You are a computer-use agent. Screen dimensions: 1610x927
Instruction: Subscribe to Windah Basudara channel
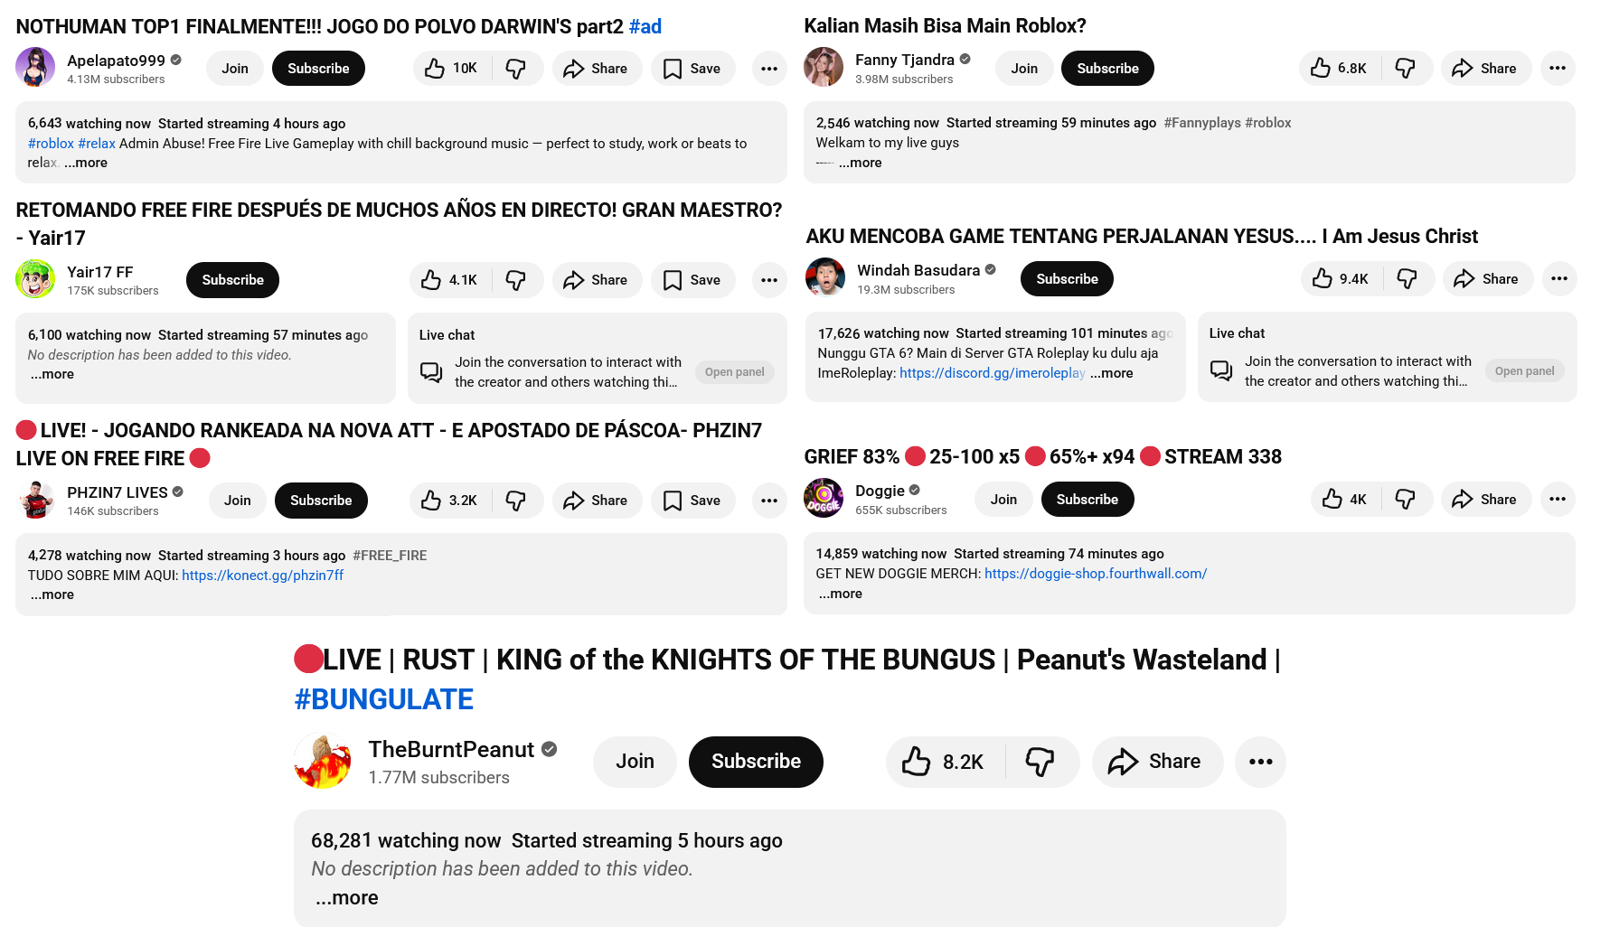click(x=1067, y=279)
